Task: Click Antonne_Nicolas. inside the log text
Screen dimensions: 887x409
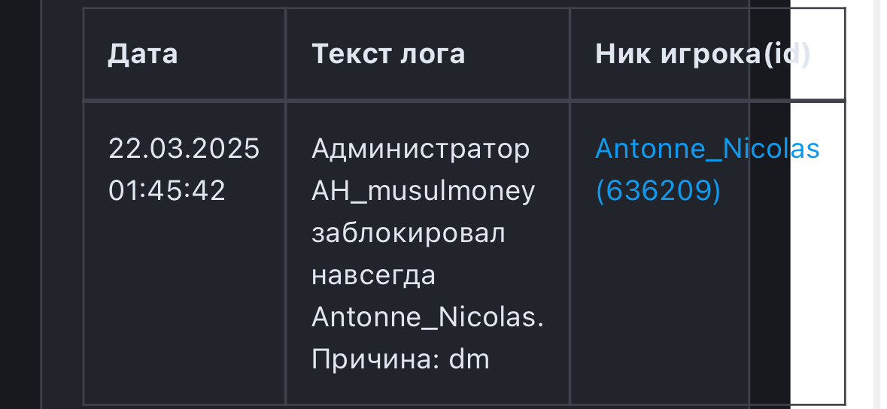Action: pos(427,317)
